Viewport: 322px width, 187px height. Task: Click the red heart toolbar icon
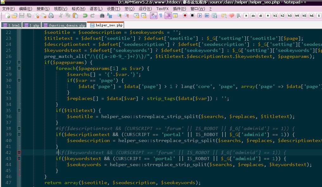coord(231,16)
